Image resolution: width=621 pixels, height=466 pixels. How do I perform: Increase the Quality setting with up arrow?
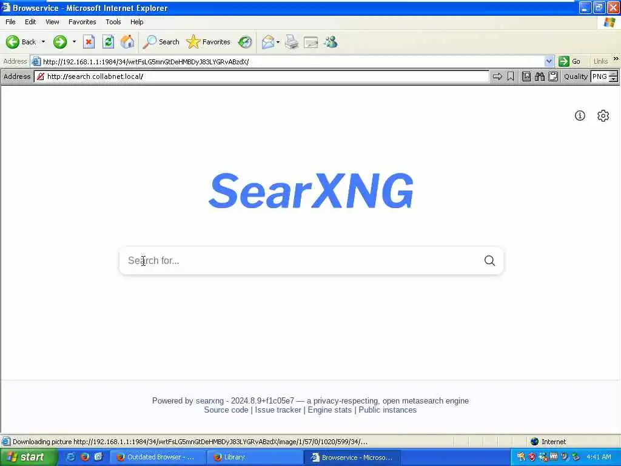click(x=614, y=73)
